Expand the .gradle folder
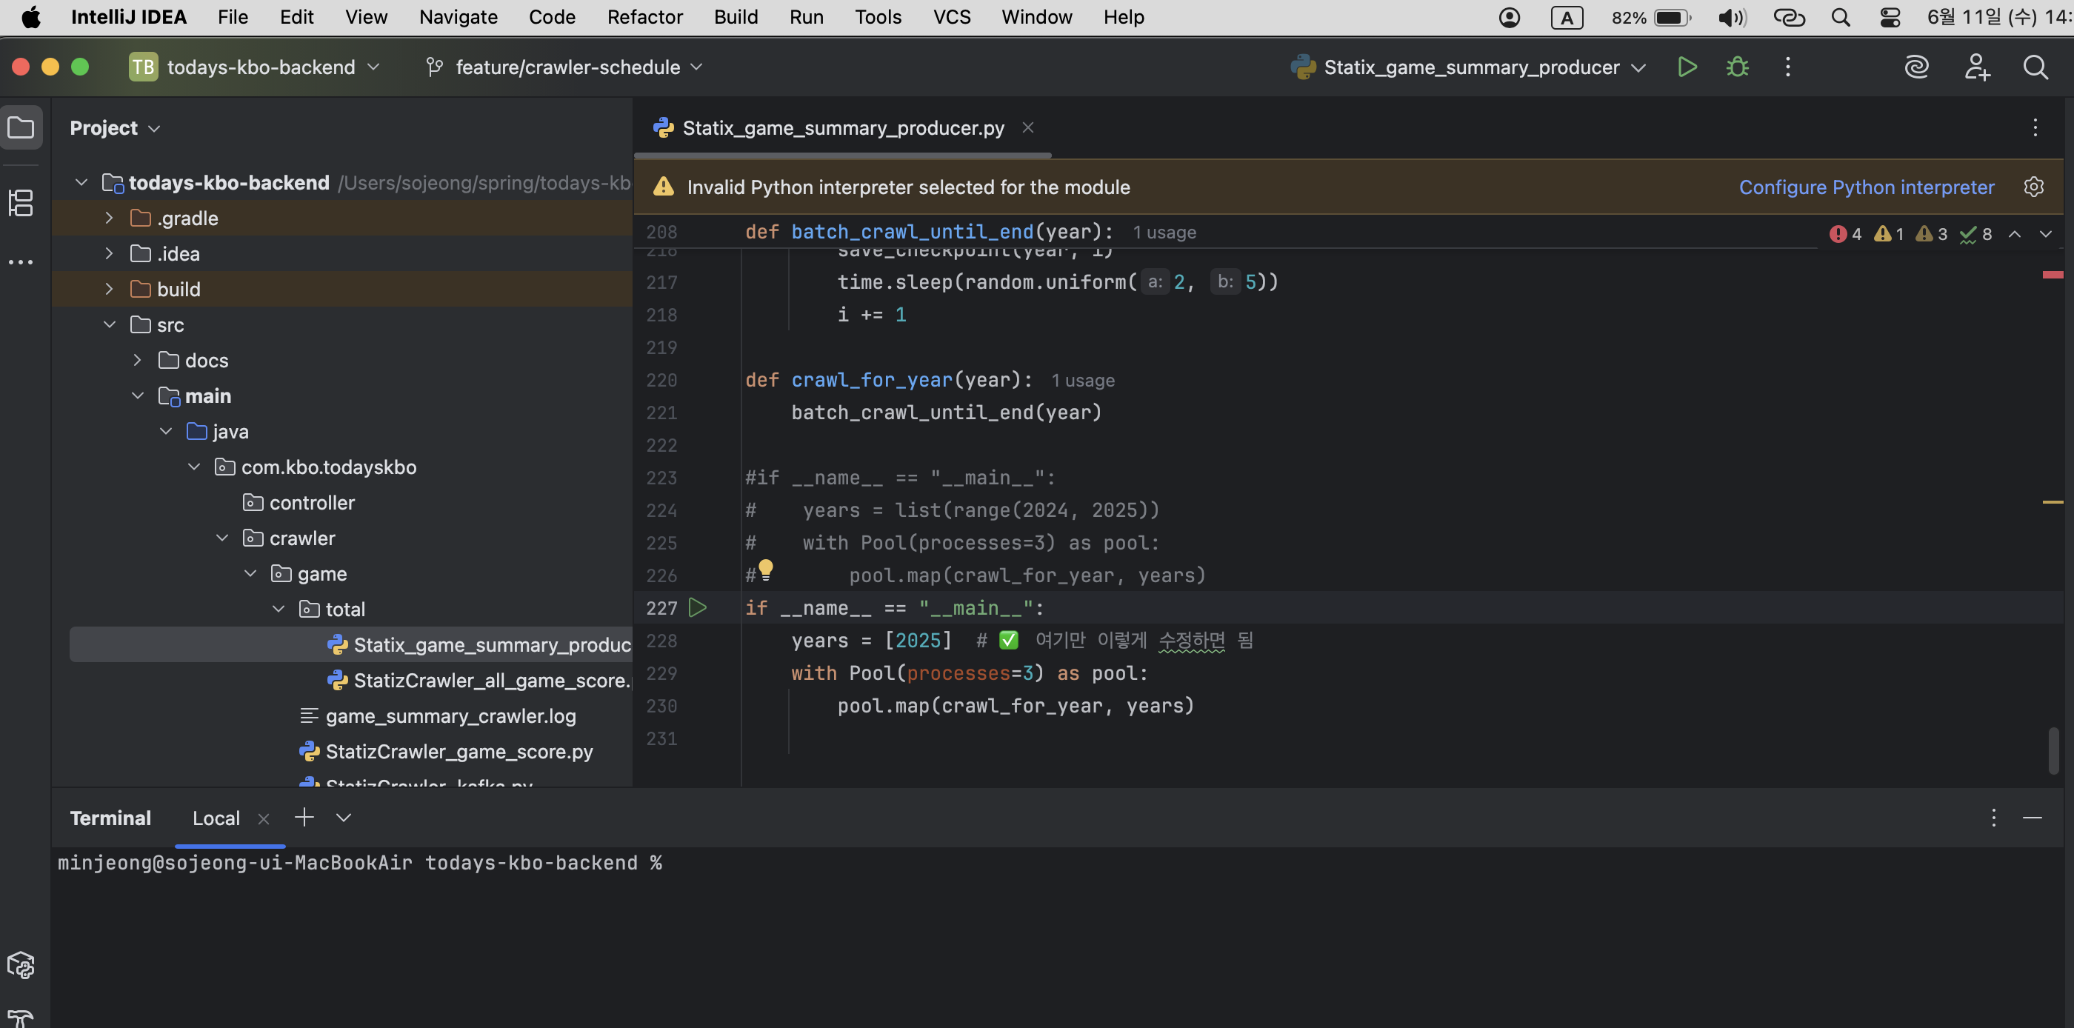 [110, 218]
